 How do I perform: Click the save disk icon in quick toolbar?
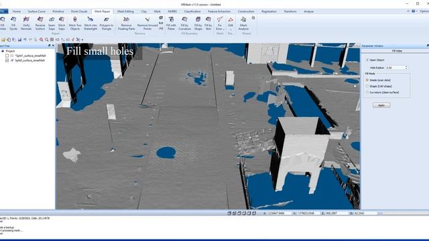tap(19, 39)
